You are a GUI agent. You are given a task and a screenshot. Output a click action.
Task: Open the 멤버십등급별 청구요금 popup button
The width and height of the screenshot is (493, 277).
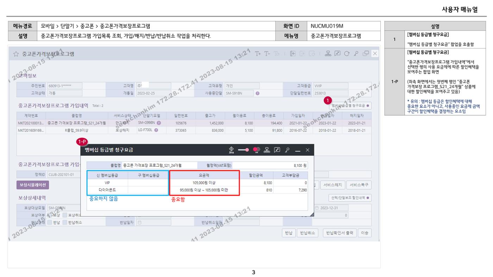(x=350, y=105)
